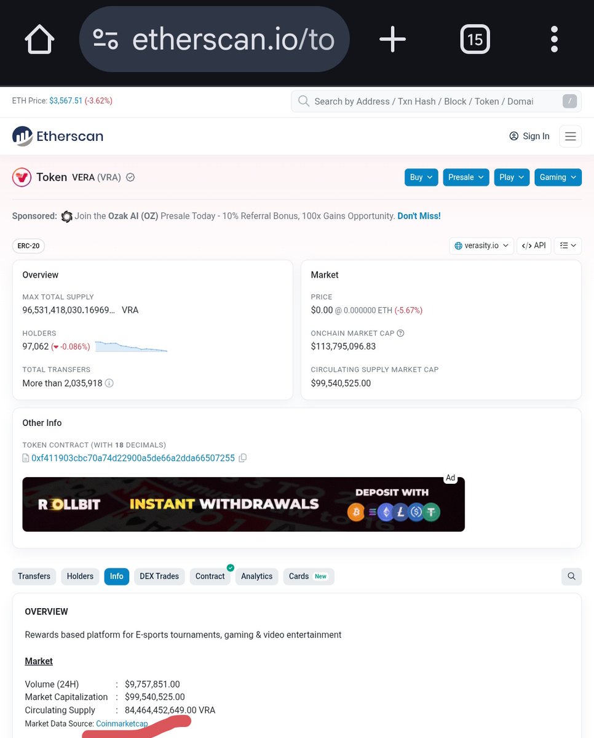Image resolution: width=594 pixels, height=738 pixels.
Task: Open a new browser tab with plus icon
Action: (392, 39)
